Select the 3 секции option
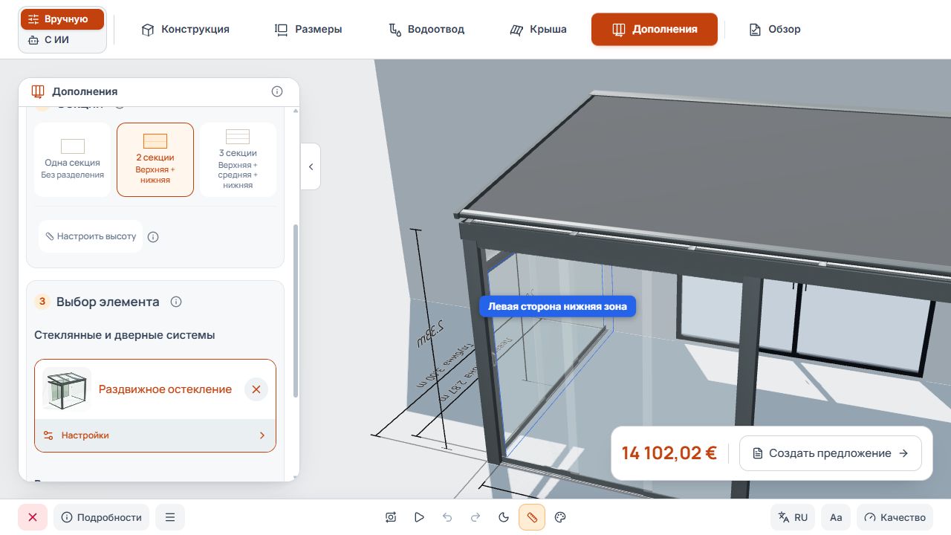This screenshot has height=535, width=951. point(238,160)
